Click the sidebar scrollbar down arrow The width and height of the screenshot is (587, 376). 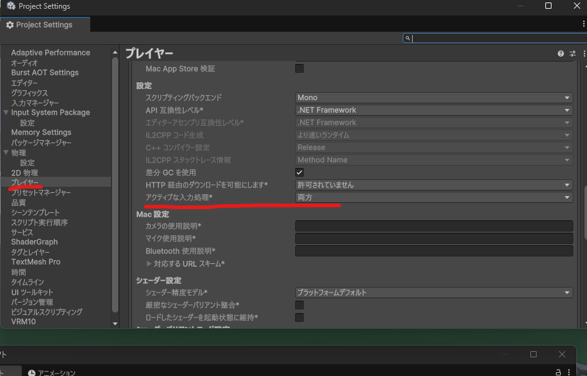coord(115,324)
